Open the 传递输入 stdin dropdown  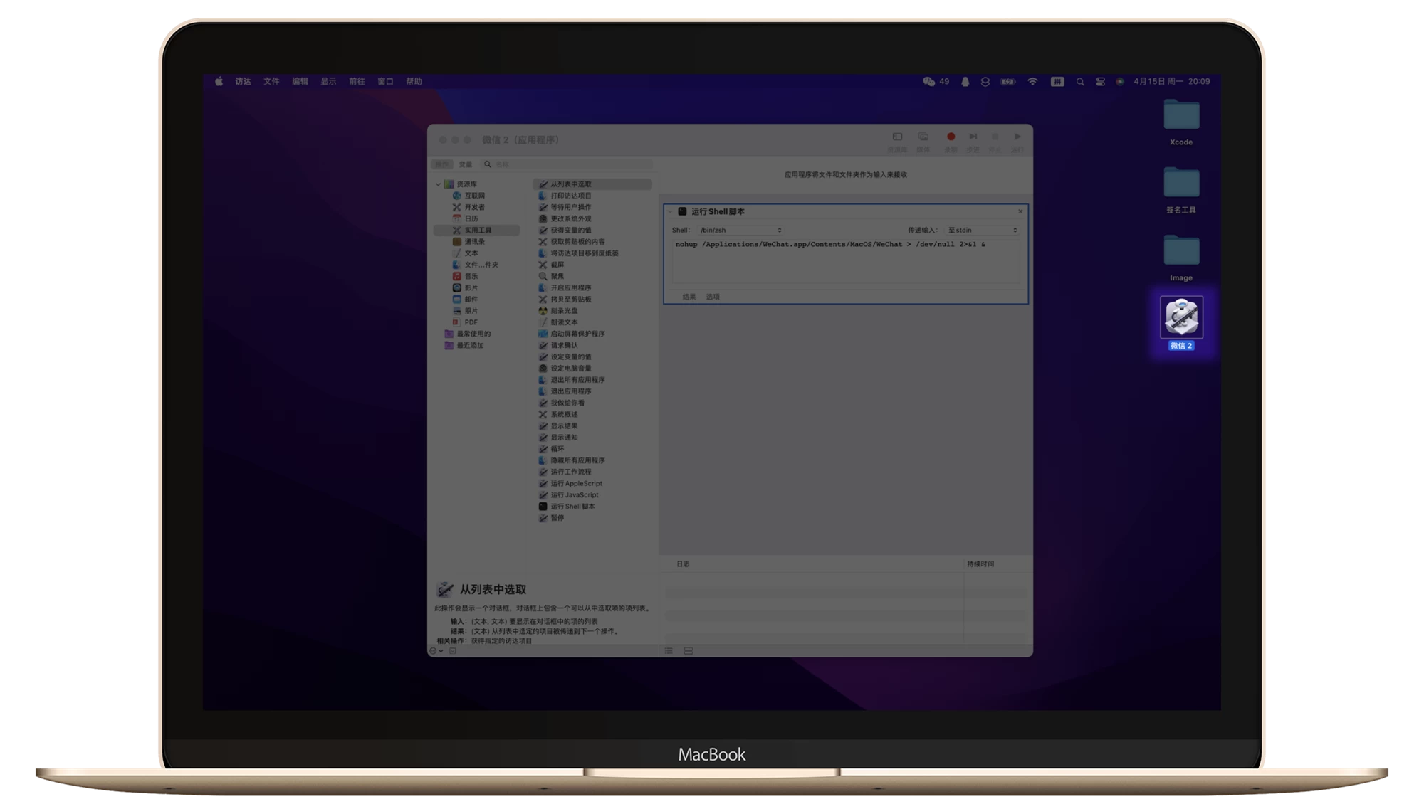[x=983, y=231]
